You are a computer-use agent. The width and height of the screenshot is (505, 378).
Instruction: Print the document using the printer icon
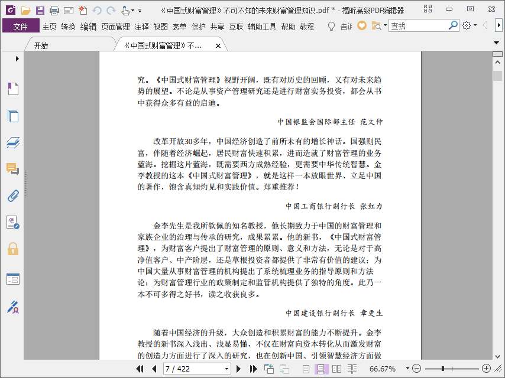pyautogui.click(x=54, y=11)
